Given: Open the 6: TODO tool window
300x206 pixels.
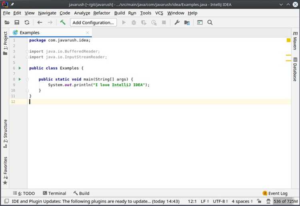Looking at the screenshot, I should point(24,193).
